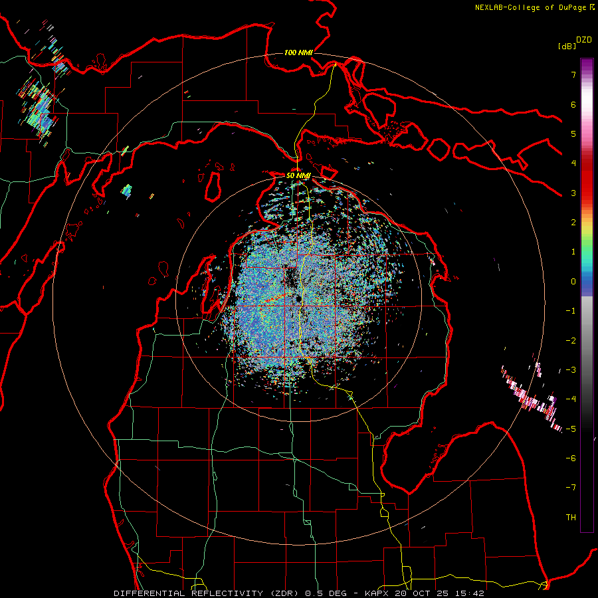Click the -6 value on the color scale
The width and height of the screenshot is (598, 598).
click(571, 458)
